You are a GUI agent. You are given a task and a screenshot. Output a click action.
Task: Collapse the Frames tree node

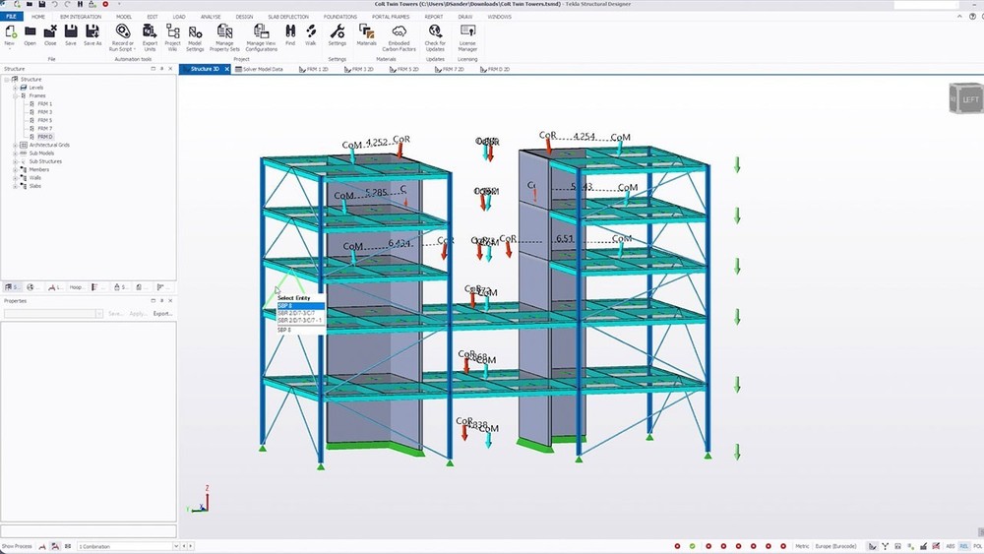[x=15, y=95]
